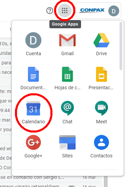Click the apps panel vertical scrollbar
126x187 pixels.
[x=121, y=46]
